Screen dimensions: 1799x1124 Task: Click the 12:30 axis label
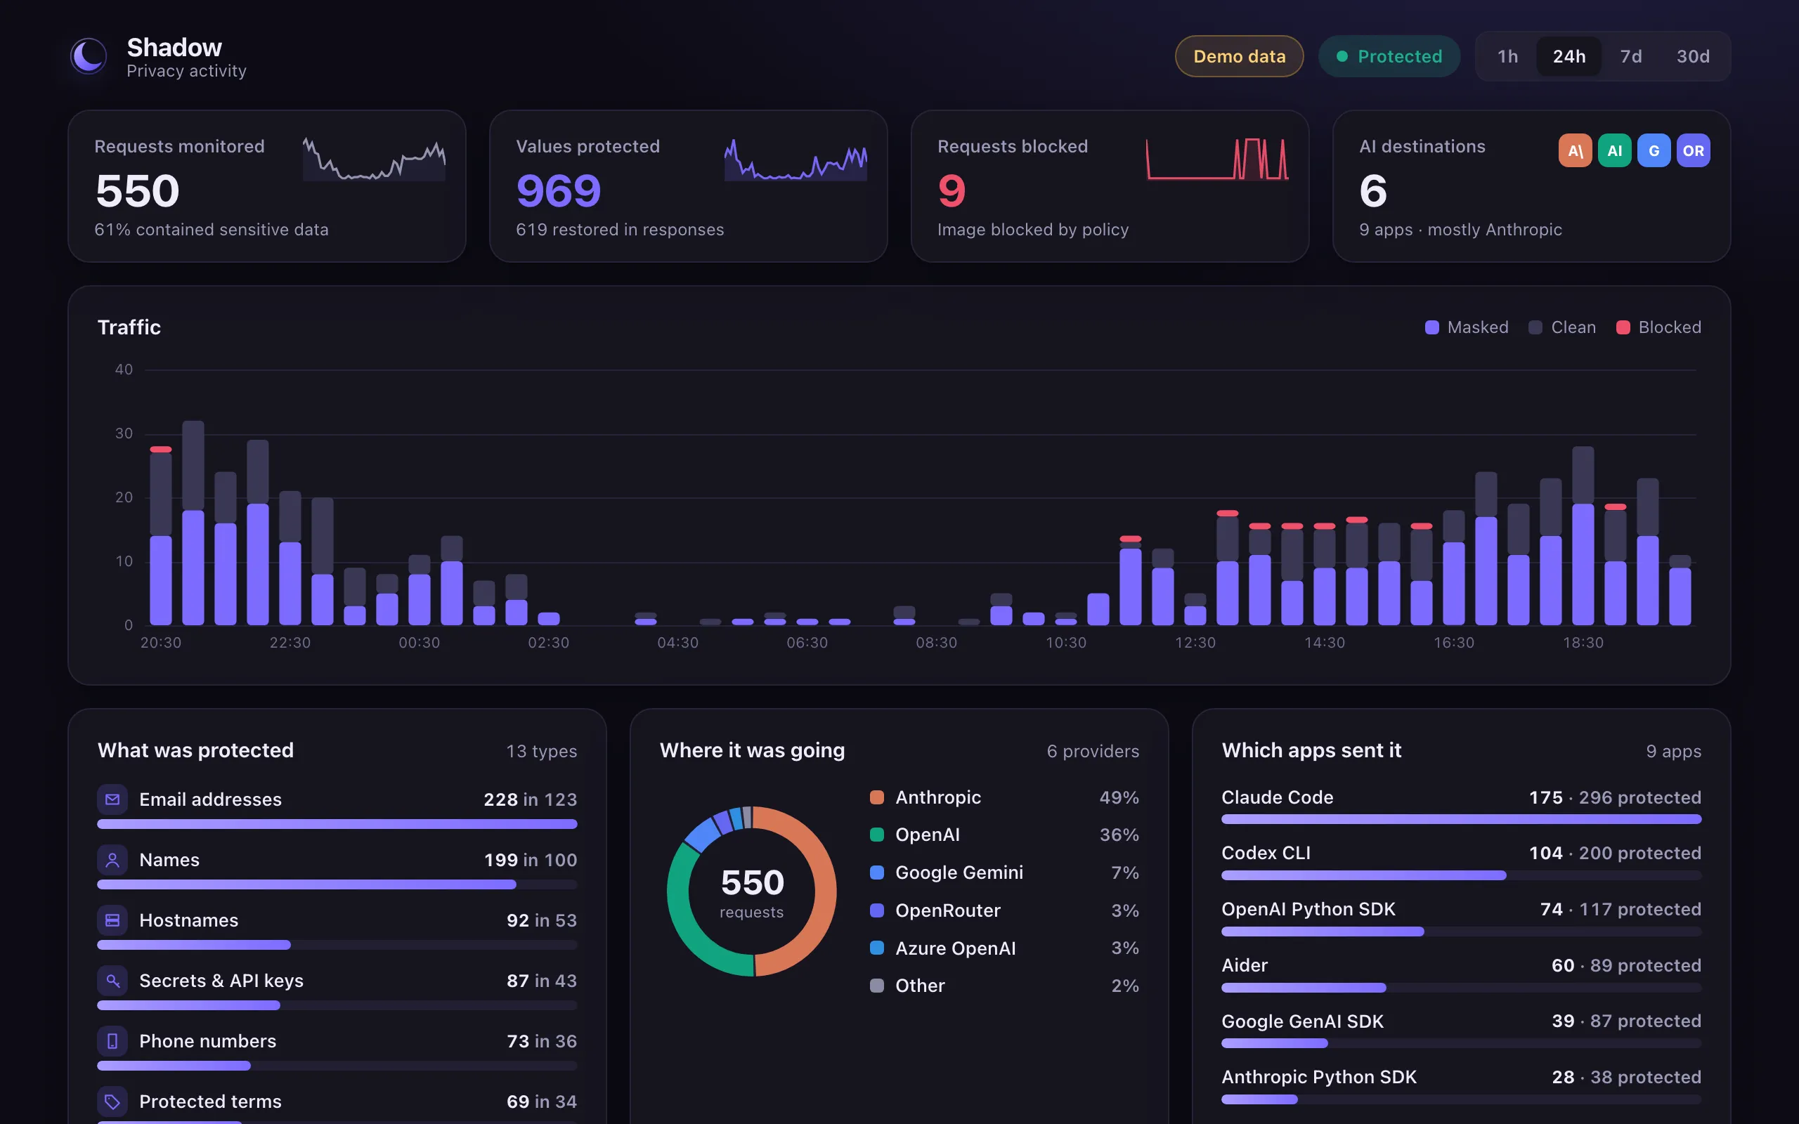[1195, 643]
